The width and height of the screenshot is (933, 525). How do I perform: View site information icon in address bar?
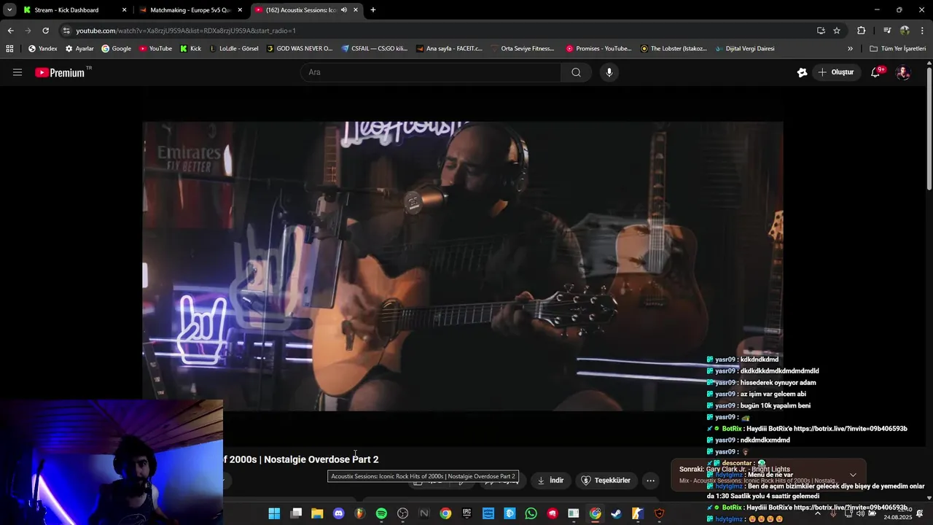click(x=66, y=31)
